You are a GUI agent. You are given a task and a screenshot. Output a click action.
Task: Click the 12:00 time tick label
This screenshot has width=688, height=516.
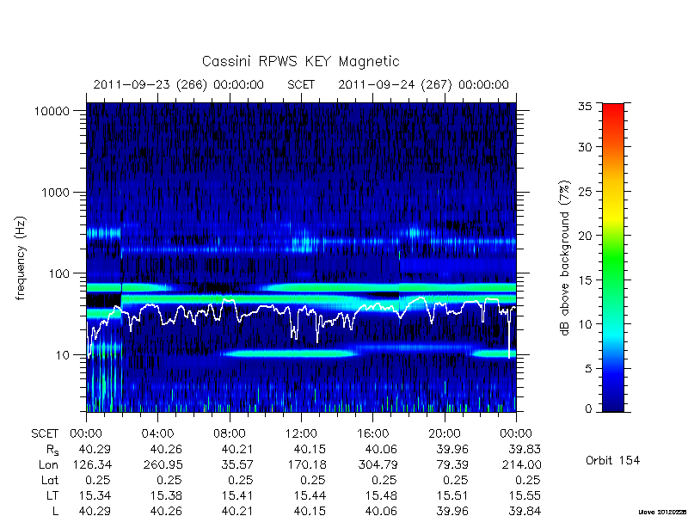(x=301, y=434)
